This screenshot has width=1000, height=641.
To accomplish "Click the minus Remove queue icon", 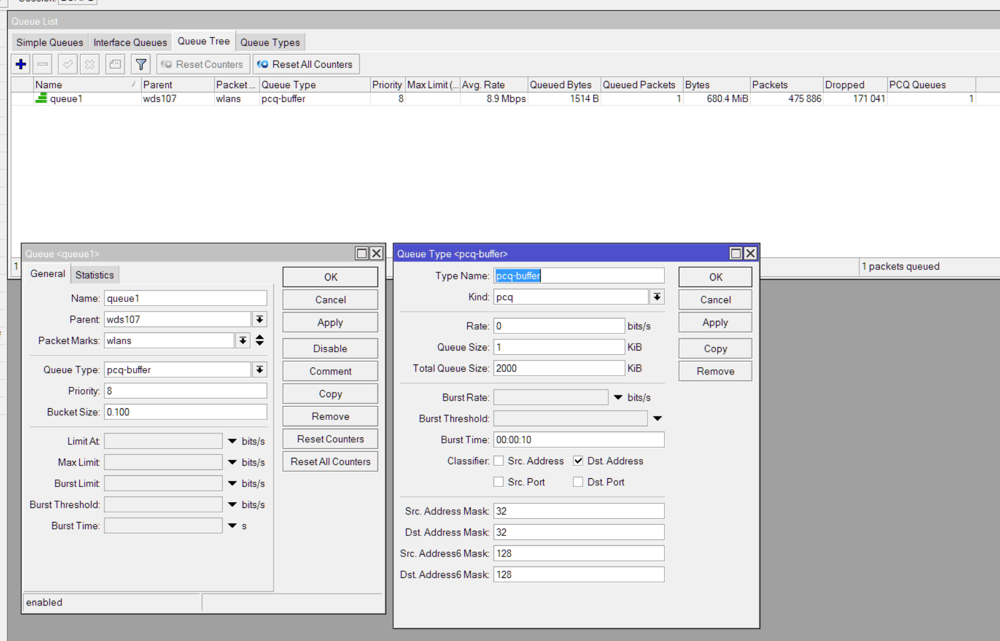I will (43, 64).
